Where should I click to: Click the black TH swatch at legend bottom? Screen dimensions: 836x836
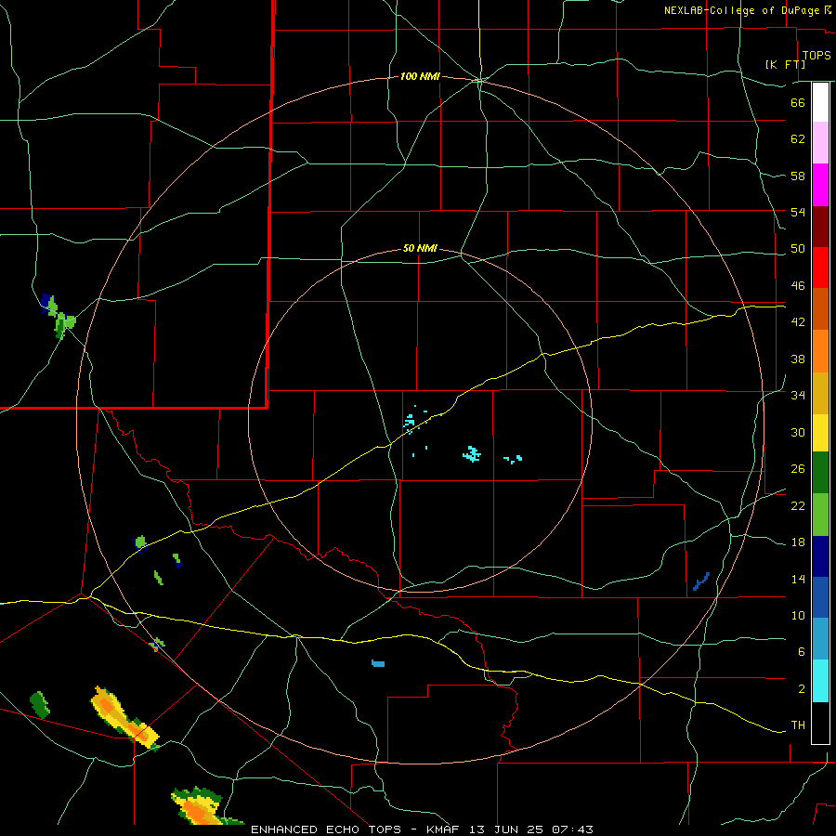[820, 723]
